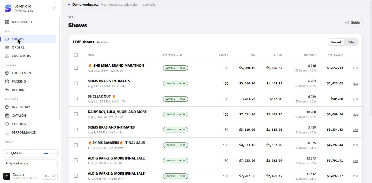This screenshot has height=183, width=372.
Task: Click the NET PAYOUT column header
Action: tap(335, 55)
